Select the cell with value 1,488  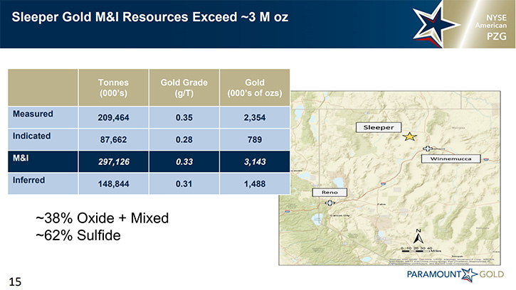point(255,183)
